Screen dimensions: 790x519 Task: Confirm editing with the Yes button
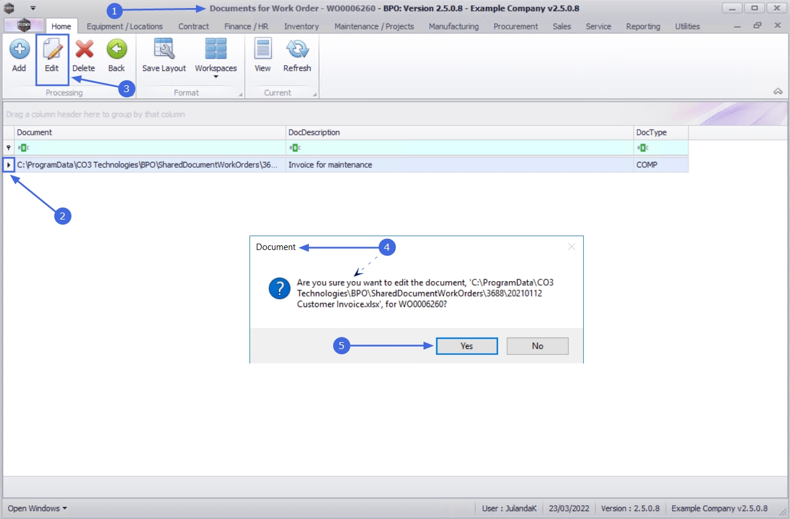[467, 346]
